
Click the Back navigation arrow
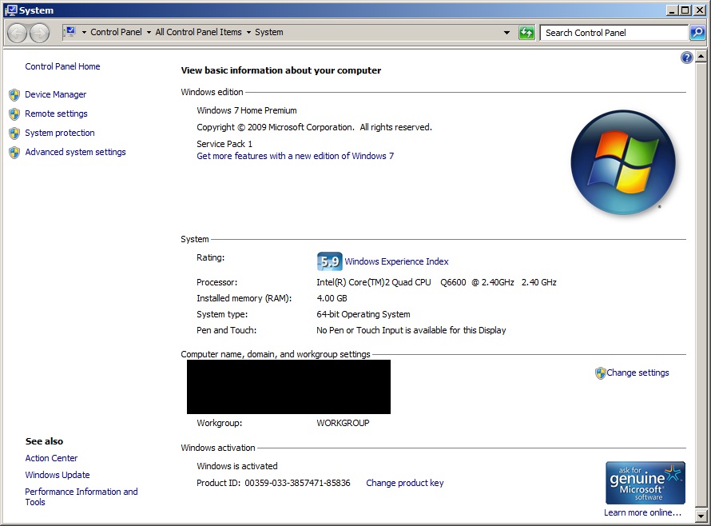point(18,33)
